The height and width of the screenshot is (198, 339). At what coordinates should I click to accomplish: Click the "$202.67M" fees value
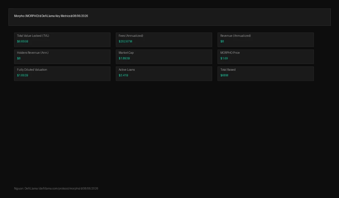(x=125, y=42)
